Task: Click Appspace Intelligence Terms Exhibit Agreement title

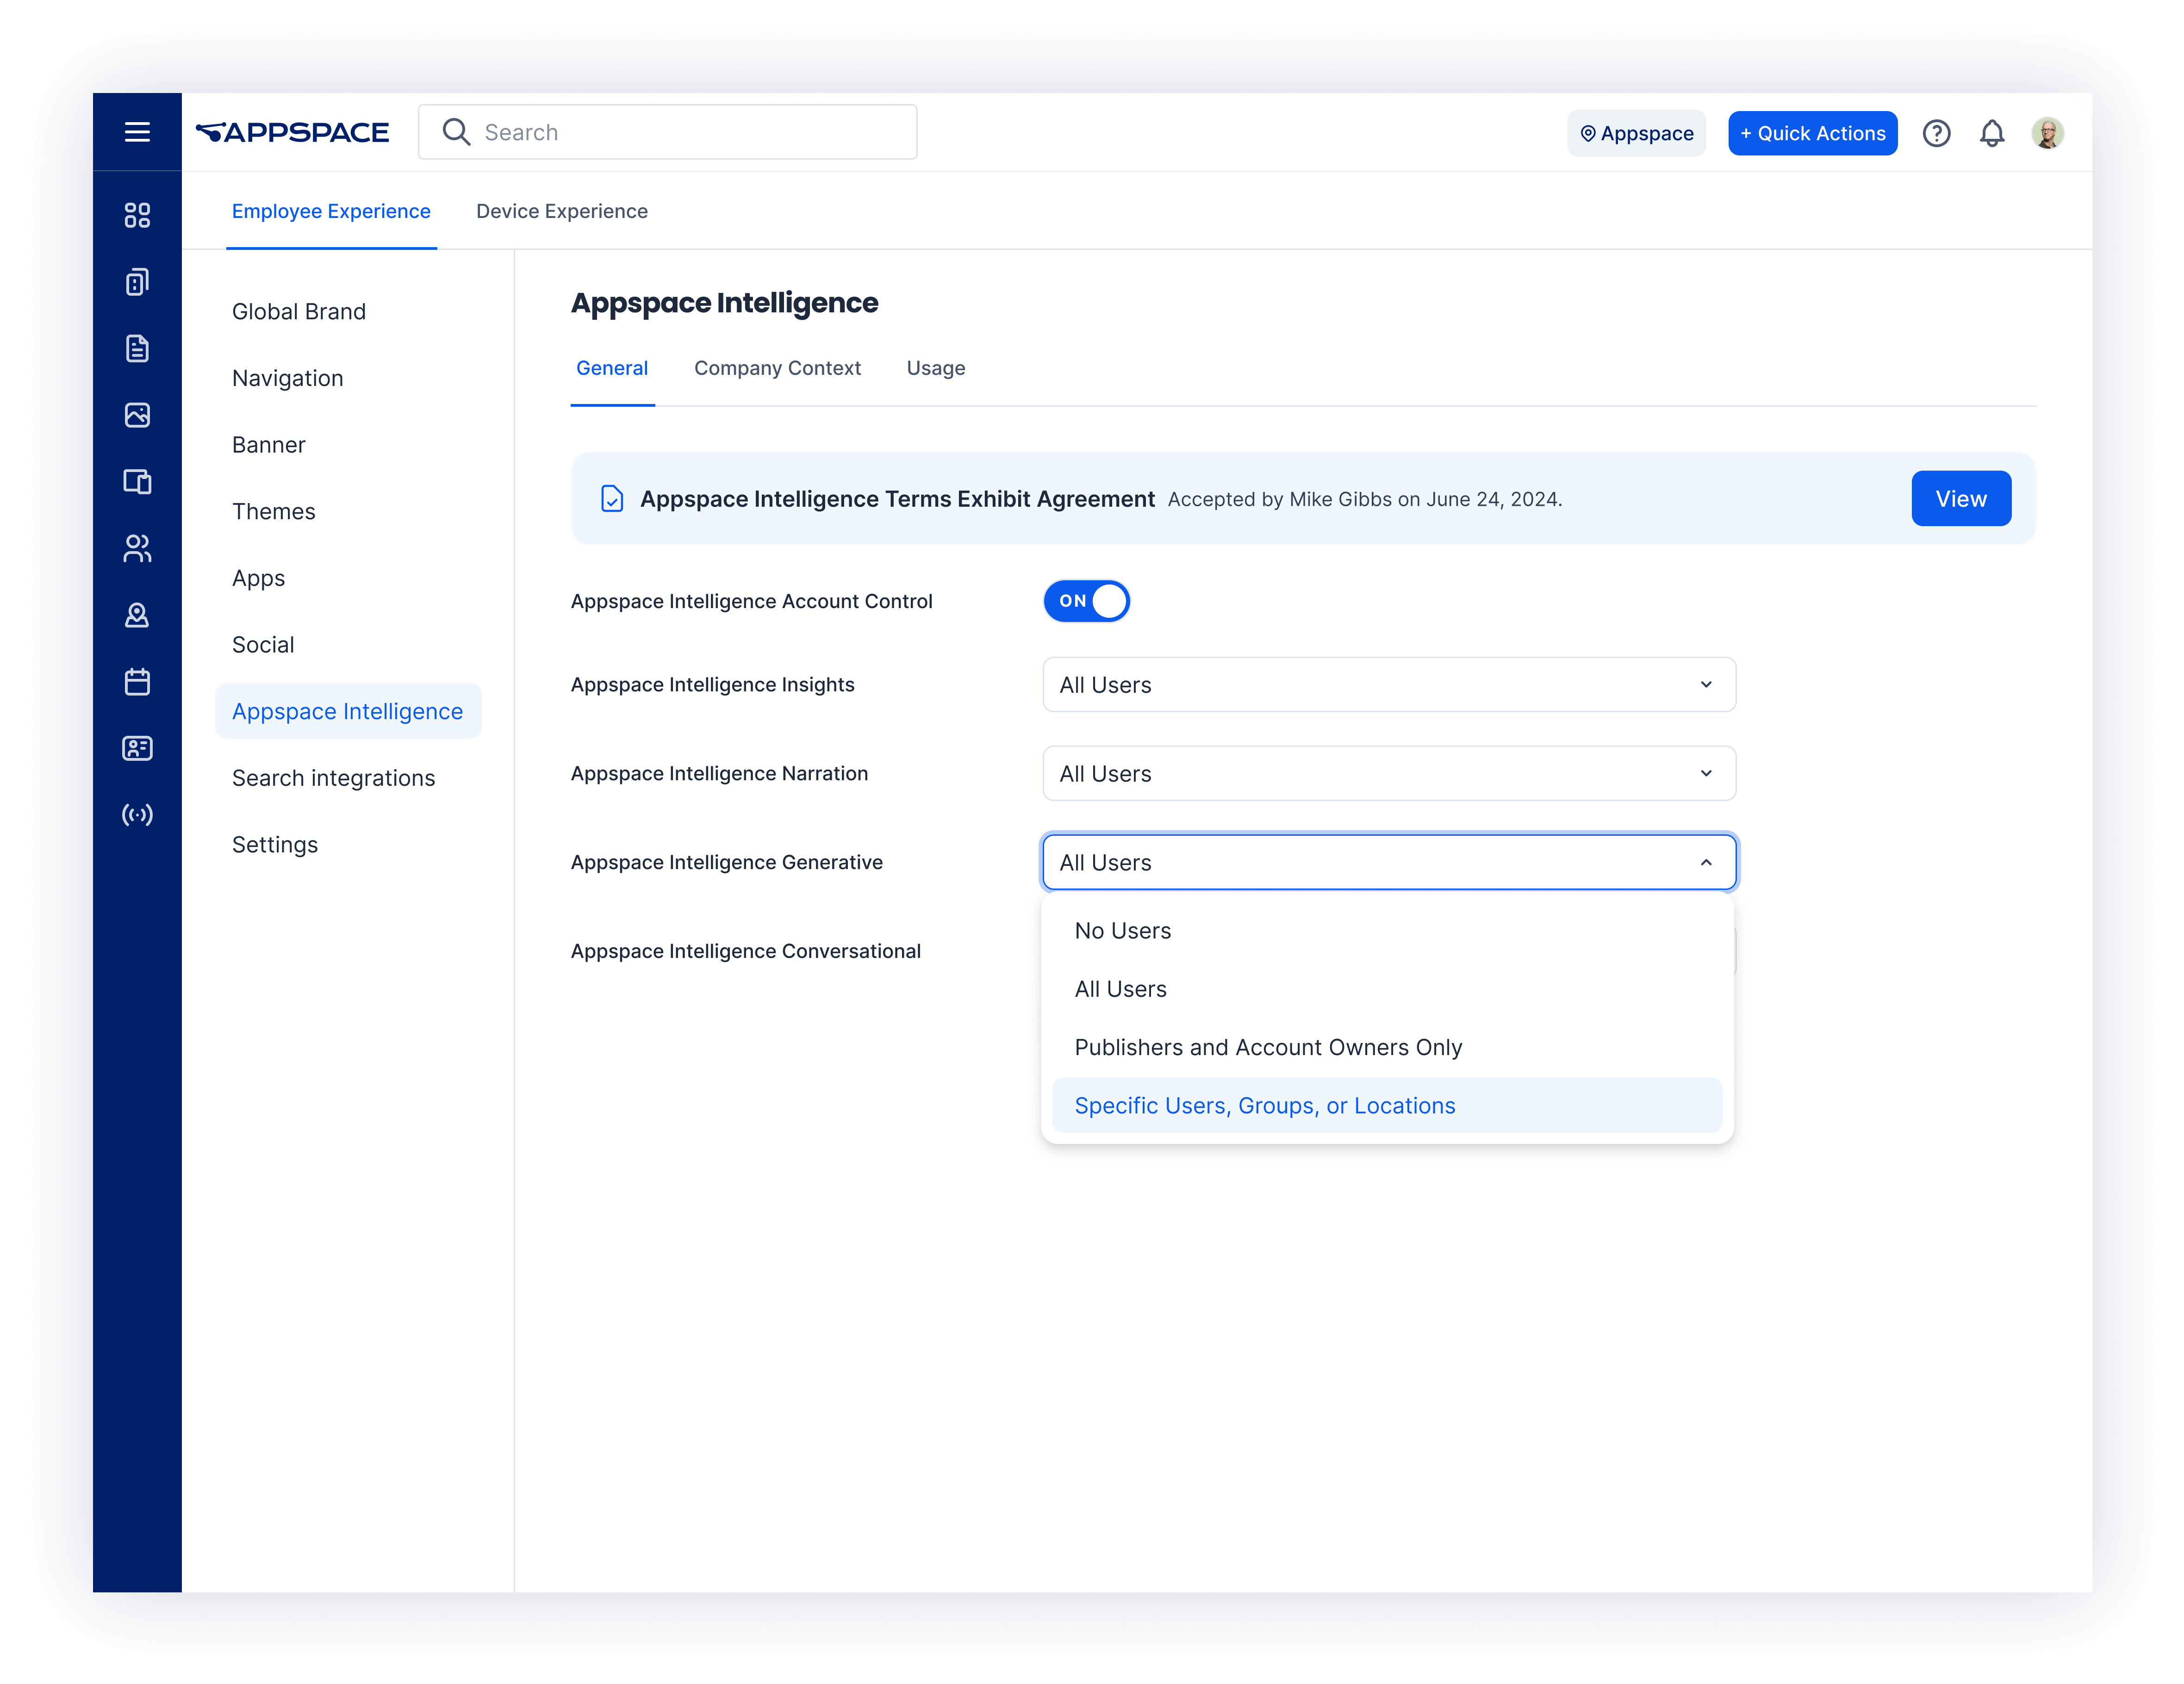Action: click(897, 498)
